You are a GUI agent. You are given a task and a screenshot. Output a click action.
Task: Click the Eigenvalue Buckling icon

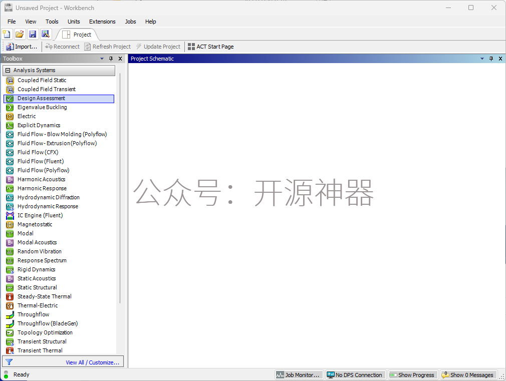point(10,108)
